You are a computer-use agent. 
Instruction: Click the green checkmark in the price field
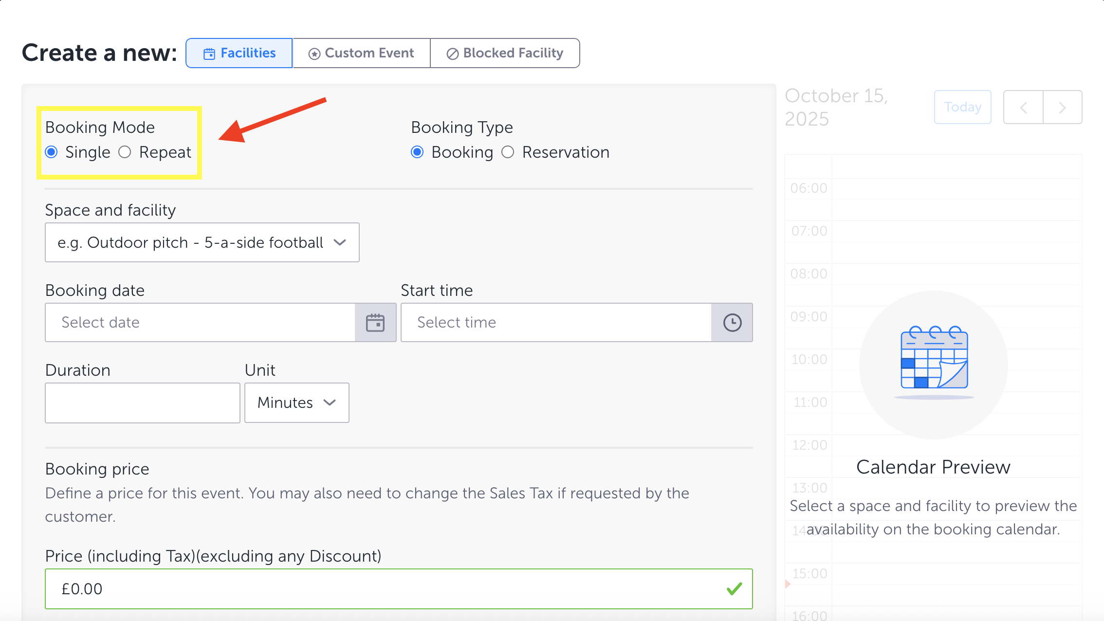pyautogui.click(x=734, y=589)
